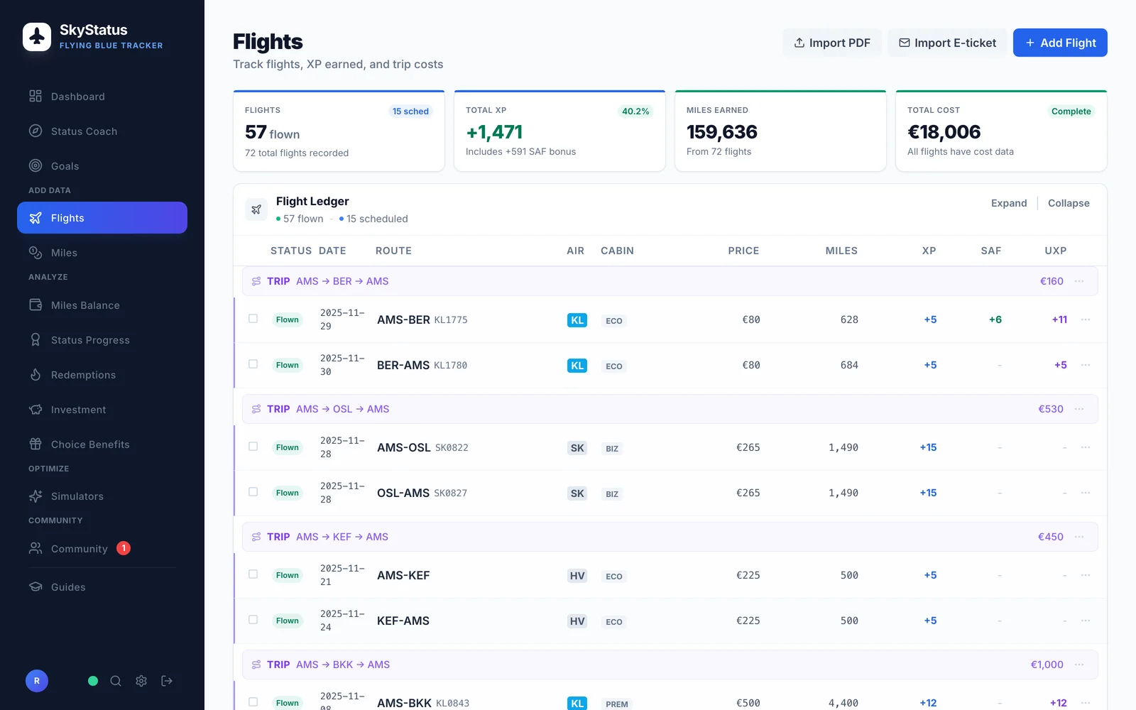Open Status Coach page
The width and height of the screenshot is (1136, 710).
102,131
